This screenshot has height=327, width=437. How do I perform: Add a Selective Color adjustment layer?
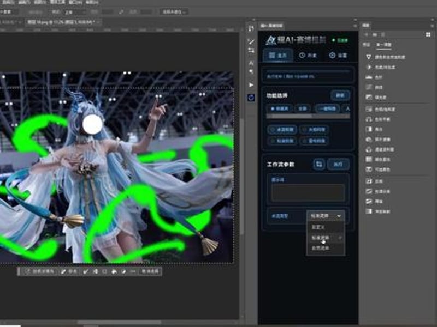377,169
